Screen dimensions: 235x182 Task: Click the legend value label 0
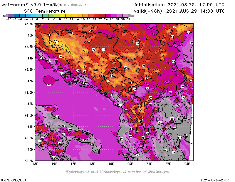[x=37, y=19]
